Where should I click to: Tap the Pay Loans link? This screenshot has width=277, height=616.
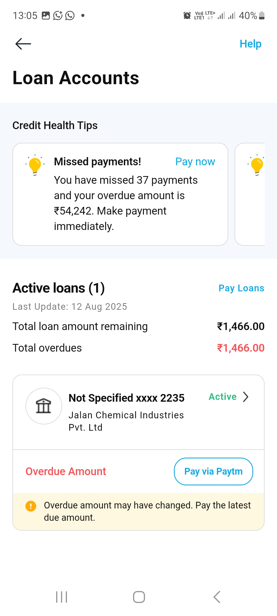pos(241,288)
